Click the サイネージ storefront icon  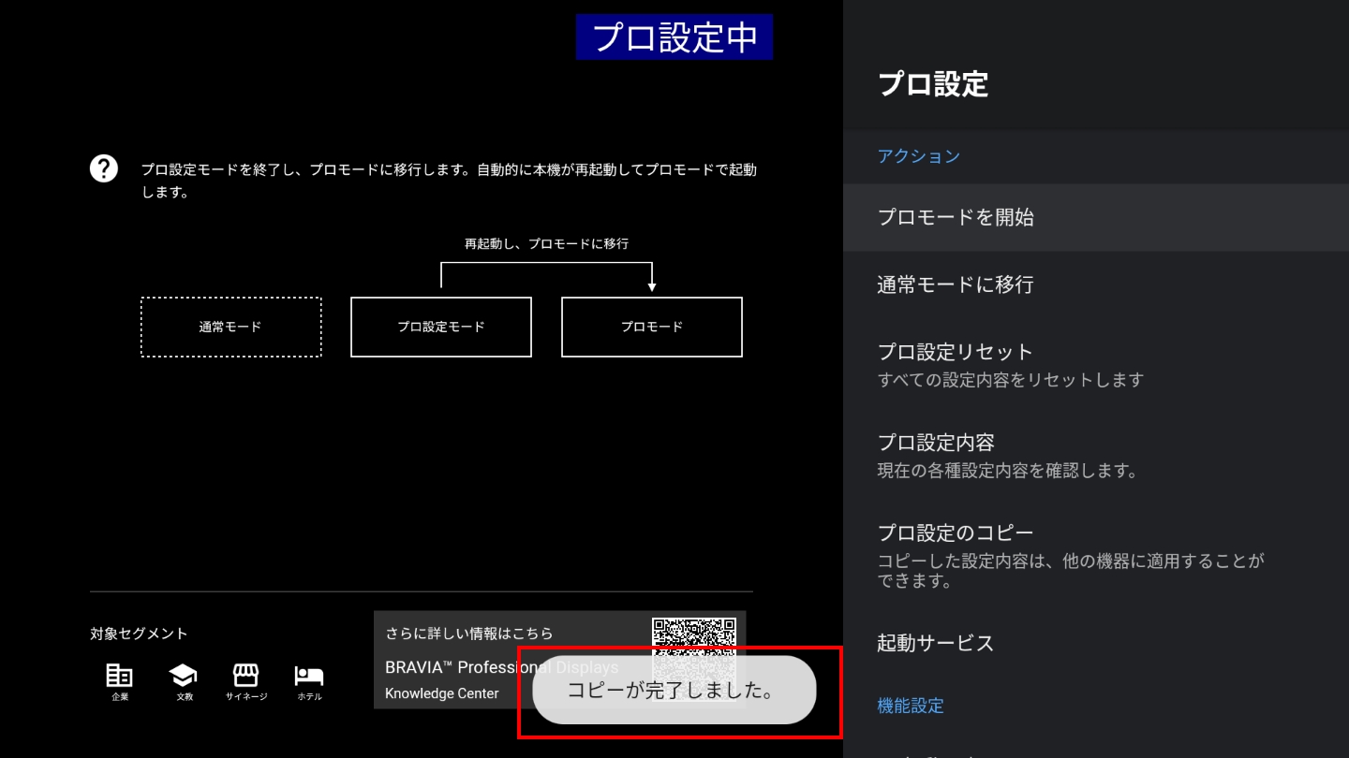tap(245, 676)
